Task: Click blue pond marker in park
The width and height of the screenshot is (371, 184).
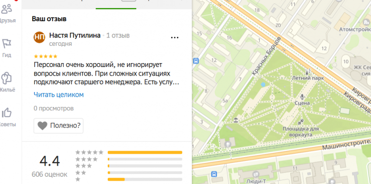Action: coord(263,84)
